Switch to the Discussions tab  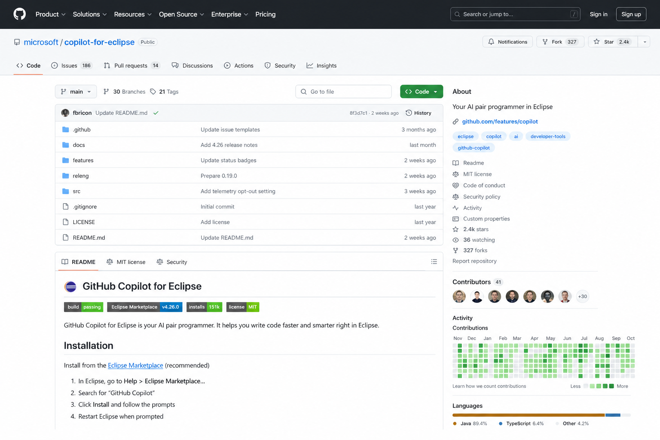pos(192,66)
